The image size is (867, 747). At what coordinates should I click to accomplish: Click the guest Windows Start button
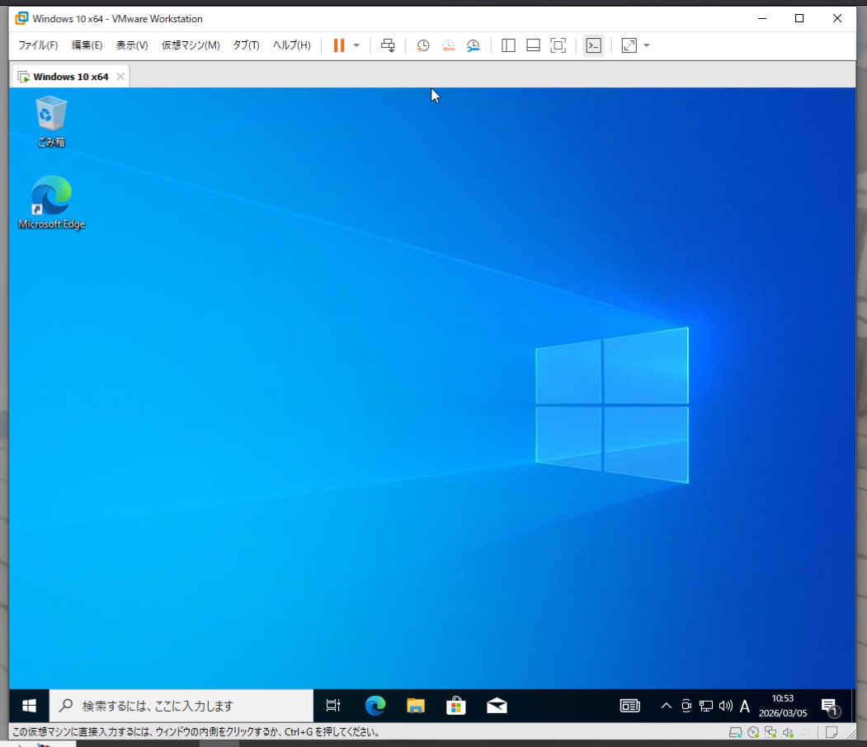[29, 706]
